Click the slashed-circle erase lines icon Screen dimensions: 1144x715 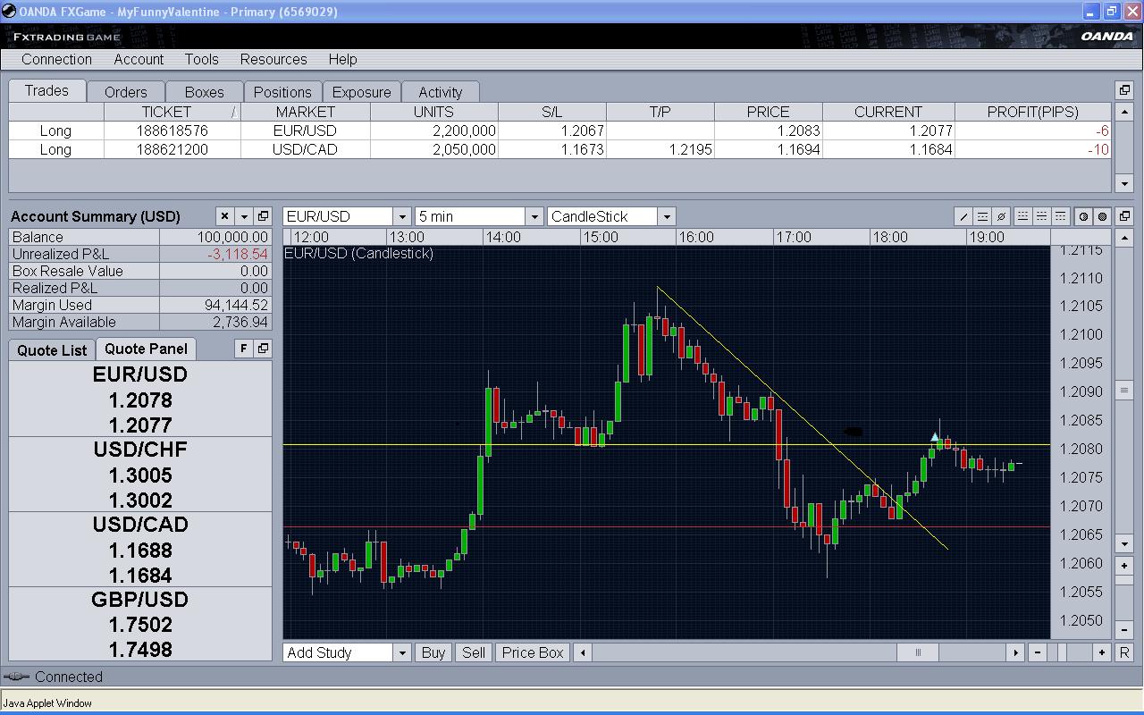tap(1002, 216)
